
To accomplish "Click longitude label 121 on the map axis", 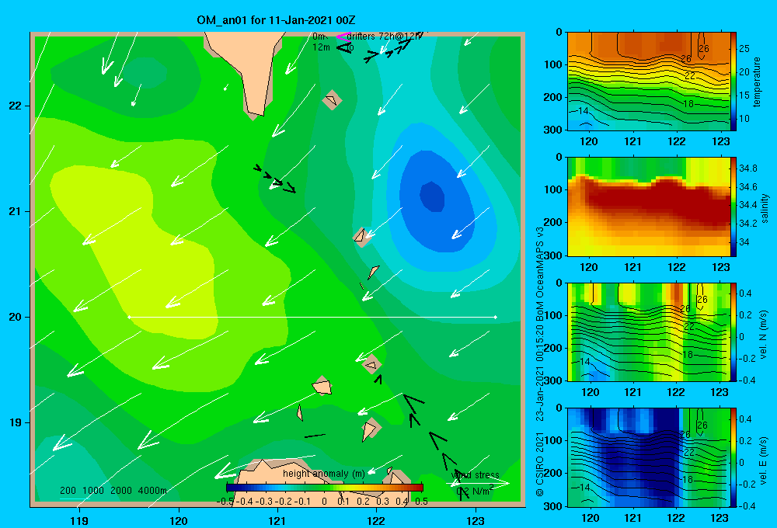I will (277, 520).
